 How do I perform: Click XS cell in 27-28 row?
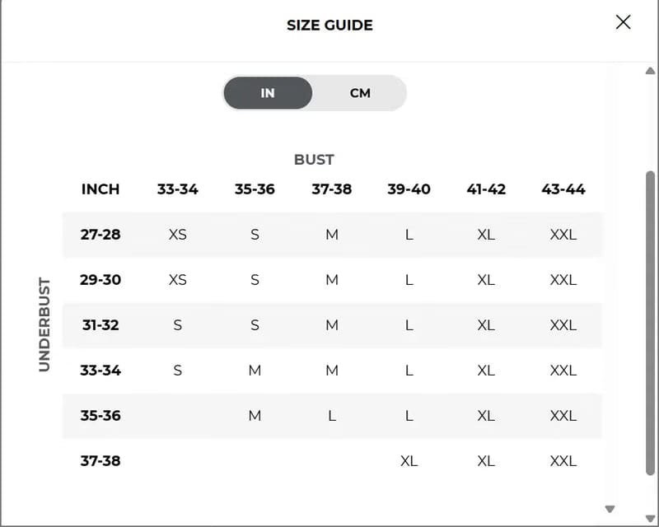pos(177,235)
